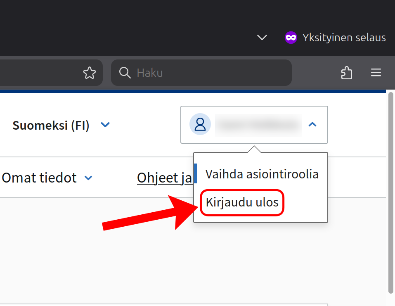The image size is (395, 306).
Task: Click the Yksityinen selaus label
Action: [x=344, y=38]
